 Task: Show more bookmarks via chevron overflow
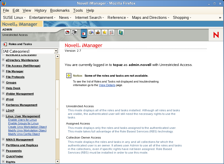click(x=220, y=18)
